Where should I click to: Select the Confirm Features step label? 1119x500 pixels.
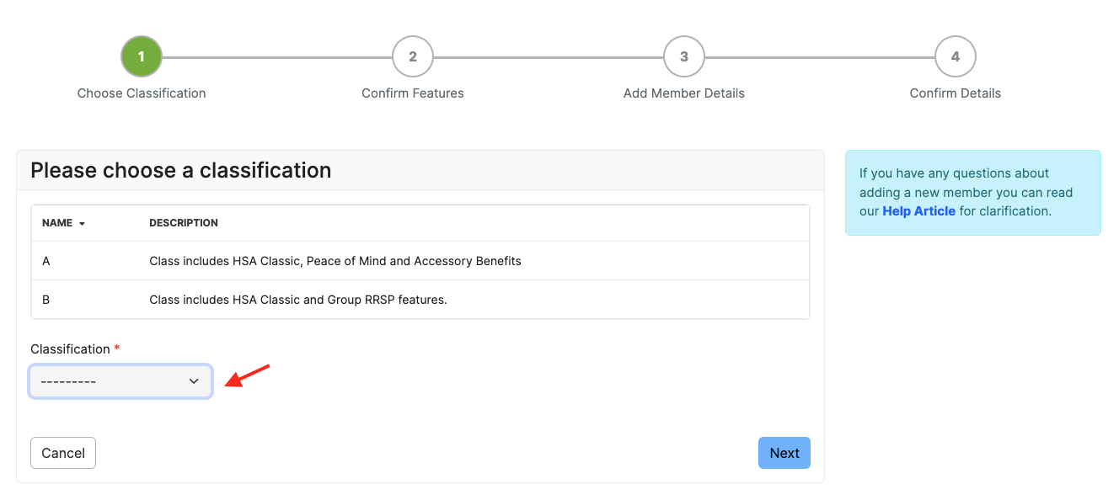click(x=413, y=93)
